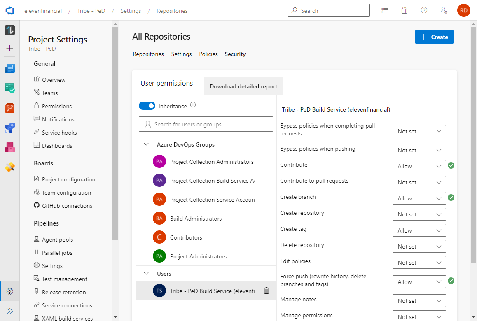Select Project Collection Administrators group
The height and width of the screenshot is (321, 477).
pyautogui.click(x=206, y=161)
